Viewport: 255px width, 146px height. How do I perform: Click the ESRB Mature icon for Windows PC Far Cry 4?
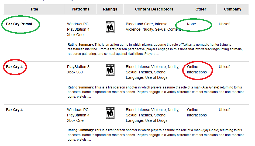pos(110,113)
